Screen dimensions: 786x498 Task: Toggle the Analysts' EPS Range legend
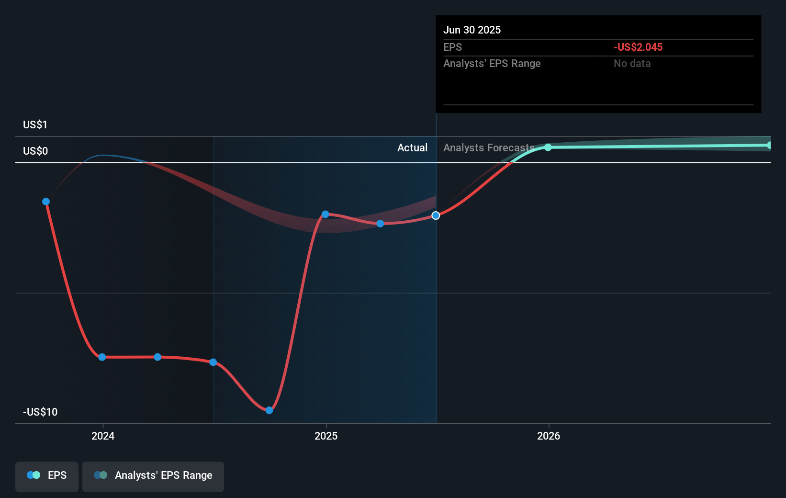click(153, 476)
